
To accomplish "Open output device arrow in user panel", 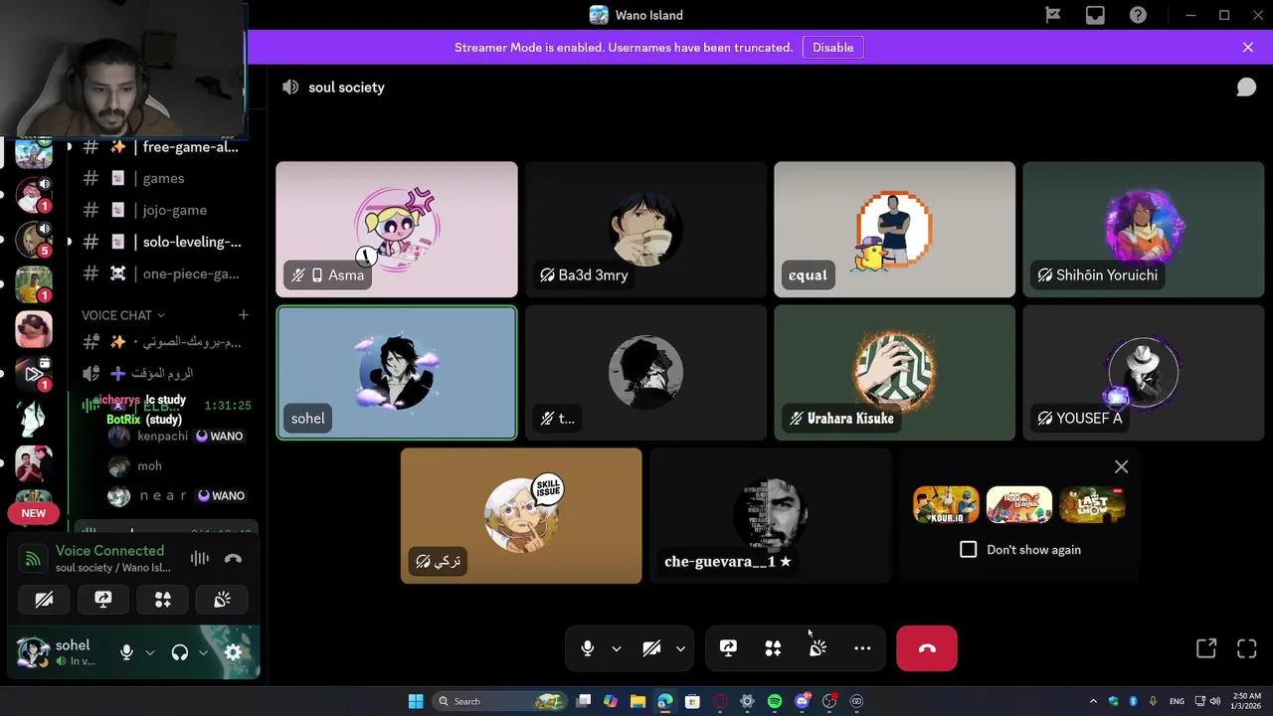I will 203,652.
